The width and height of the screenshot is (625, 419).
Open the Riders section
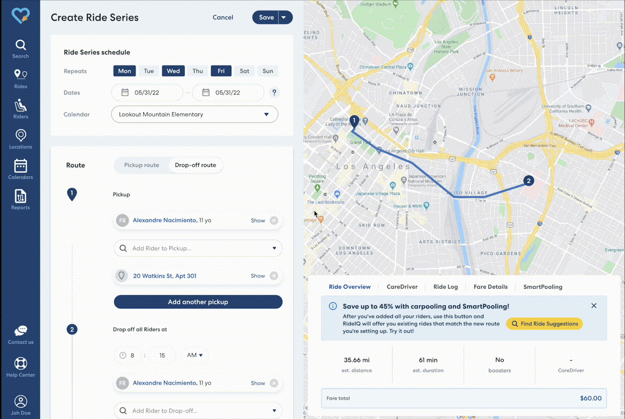(21, 109)
